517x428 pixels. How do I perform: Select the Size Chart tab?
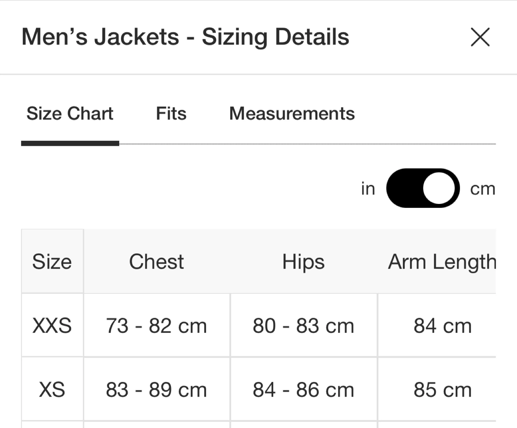[x=70, y=114]
